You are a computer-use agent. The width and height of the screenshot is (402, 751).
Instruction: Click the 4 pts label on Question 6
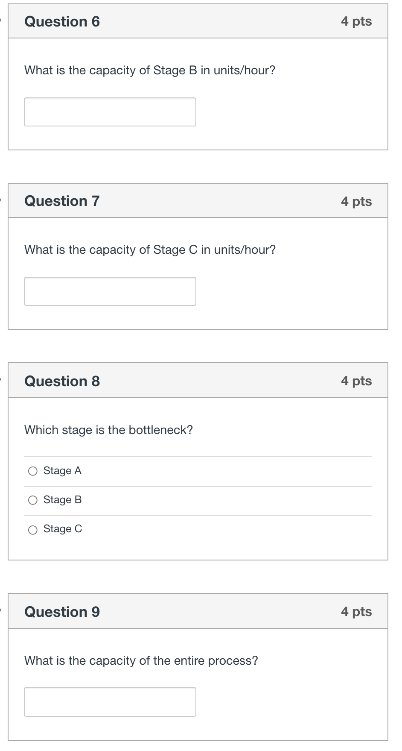pos(356,21)
